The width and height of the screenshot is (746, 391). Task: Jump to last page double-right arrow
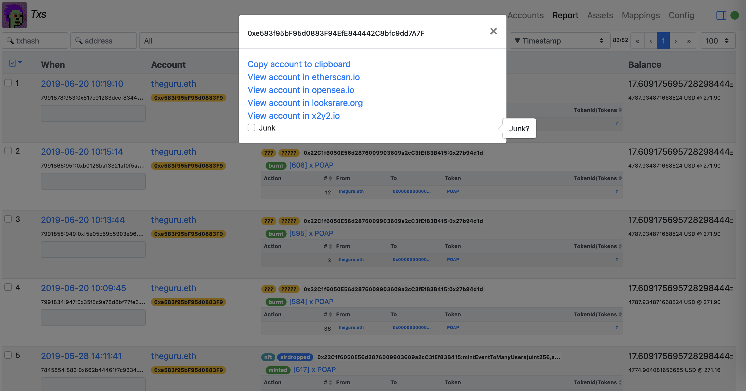coord(689,41)
